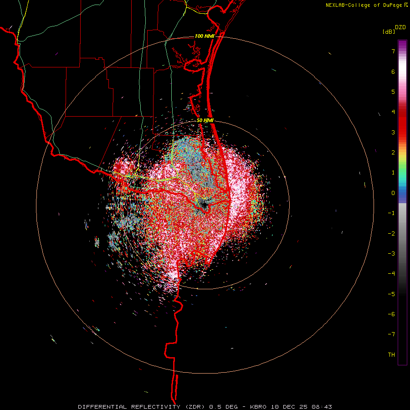Click the 50 NMI range ring label
The height and width of the screenshot is (410, 410).
click(x=205, y=121)
